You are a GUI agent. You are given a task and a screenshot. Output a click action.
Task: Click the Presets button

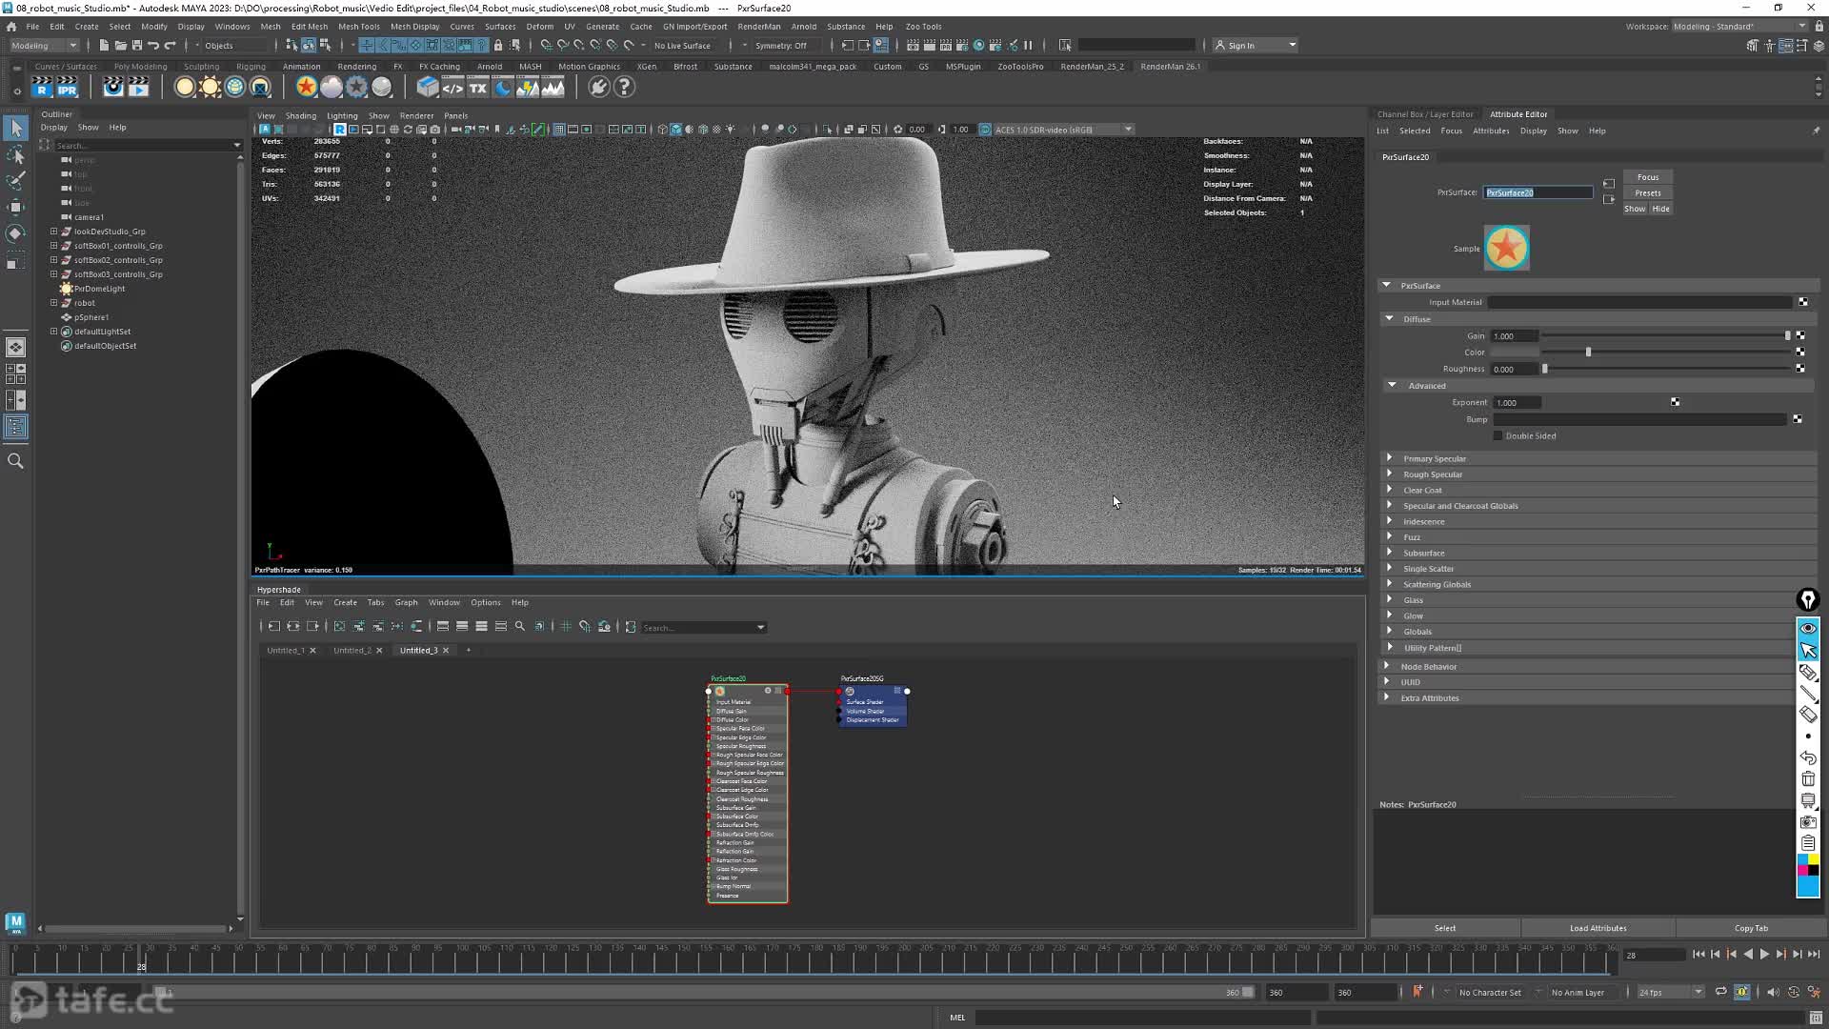(x=1647, y=193)
